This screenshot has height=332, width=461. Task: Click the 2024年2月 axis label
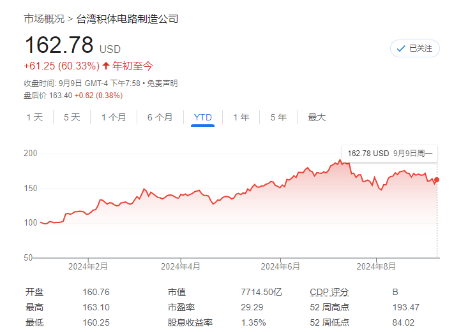click(x=88, y=266)
